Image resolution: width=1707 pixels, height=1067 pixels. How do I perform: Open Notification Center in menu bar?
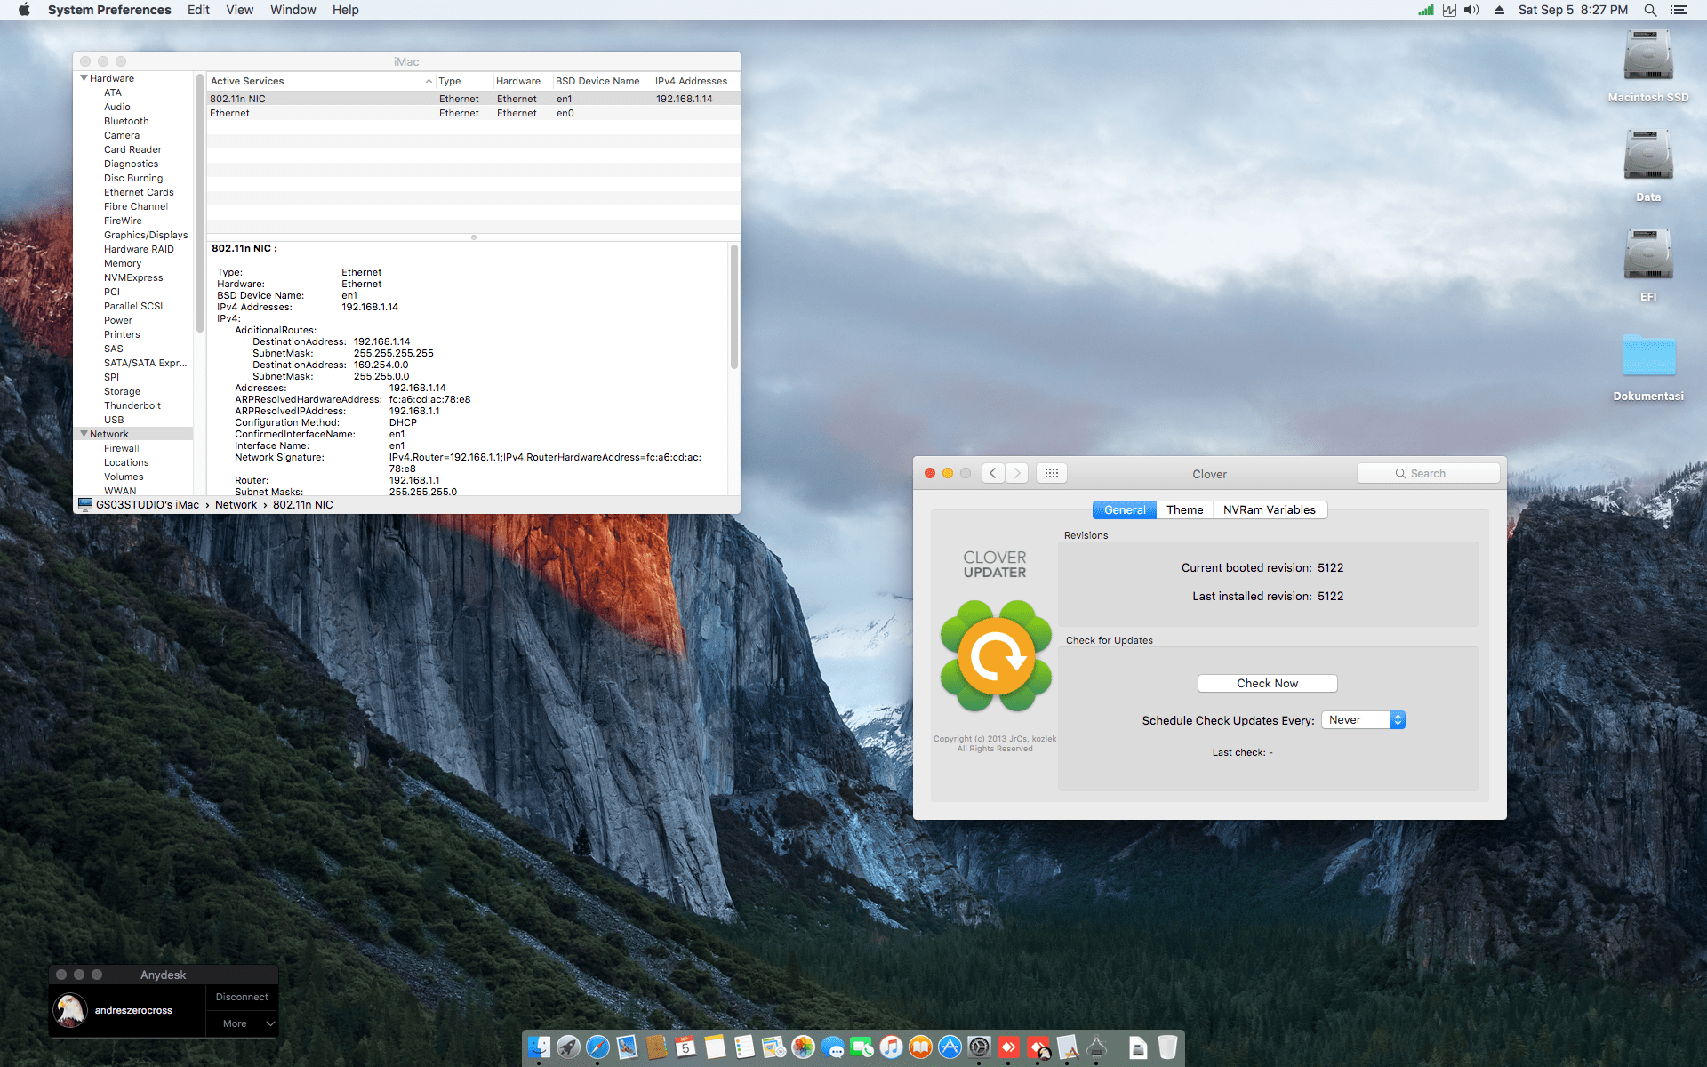click(1679, 10)
